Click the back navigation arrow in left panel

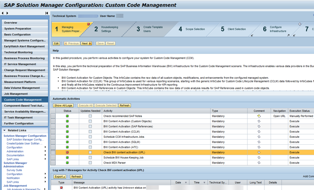click(3, 13)
